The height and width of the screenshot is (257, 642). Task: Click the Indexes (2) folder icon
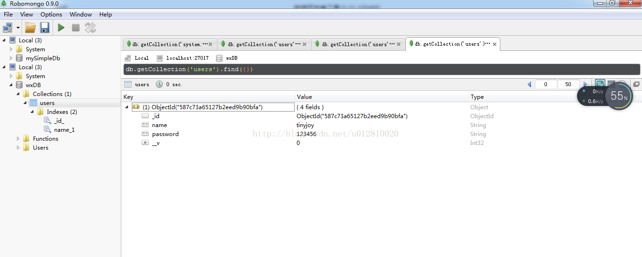click(x=40, y=112)
